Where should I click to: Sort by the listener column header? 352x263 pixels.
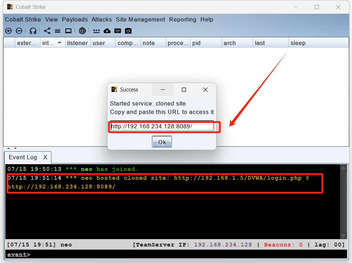(78, 43)
